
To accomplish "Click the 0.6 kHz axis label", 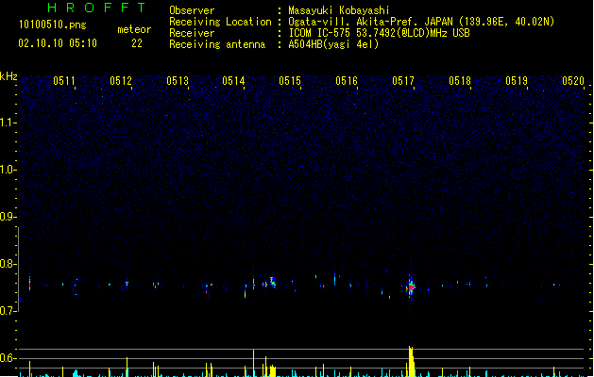I will pyautogui.click(x=8, y=358).
